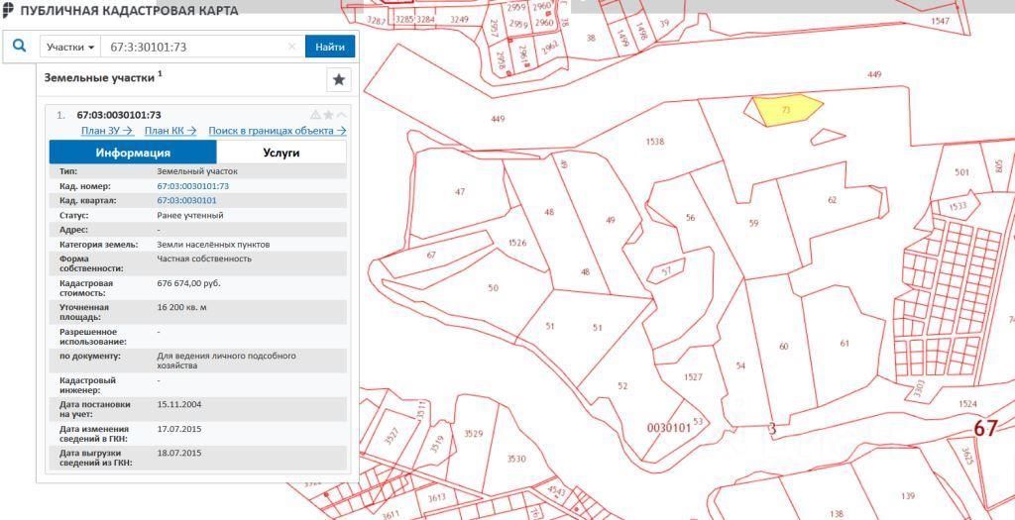Screen dimensions: 1015x520
Task: Select parcel 56 on the map
Action: point(690,218)
